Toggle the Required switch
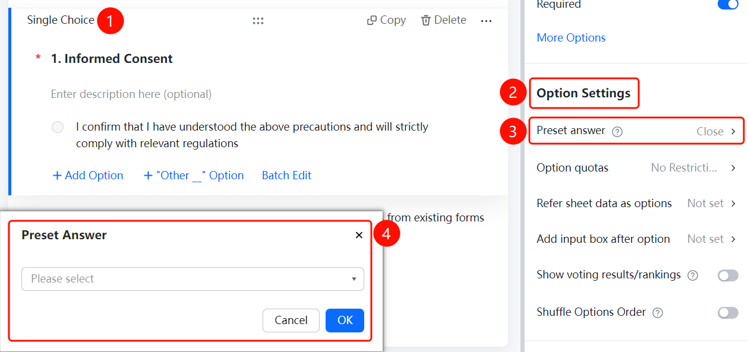This screenshot has height=352, width=748. [x=728, y=4]
